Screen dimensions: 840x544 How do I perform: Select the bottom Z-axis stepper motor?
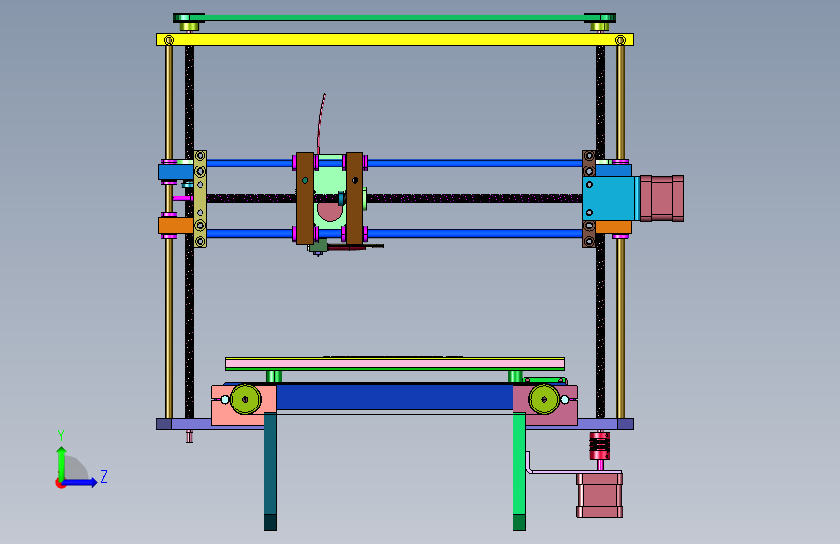click(x=600, y=496)
